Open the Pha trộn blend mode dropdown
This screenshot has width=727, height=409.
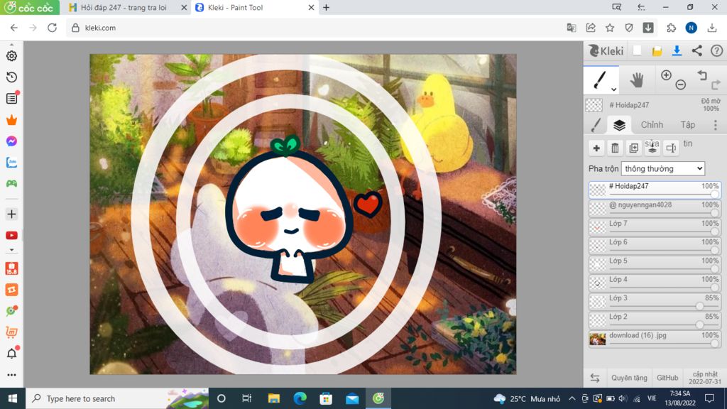(663, 168)
